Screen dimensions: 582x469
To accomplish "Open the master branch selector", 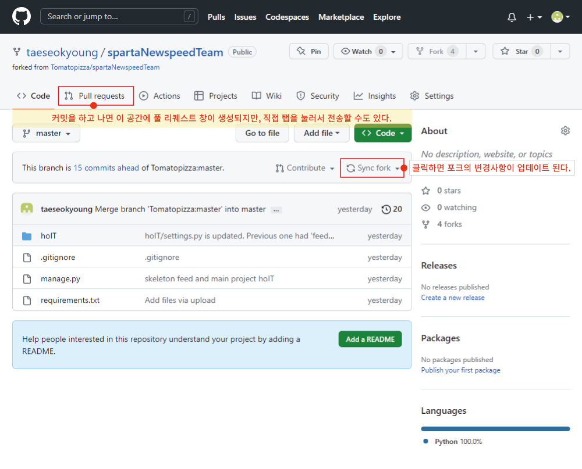I will click(47, 134).
